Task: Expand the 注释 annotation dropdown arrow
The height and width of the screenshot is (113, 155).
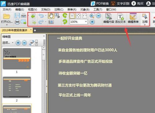Action: click(145, 25)
